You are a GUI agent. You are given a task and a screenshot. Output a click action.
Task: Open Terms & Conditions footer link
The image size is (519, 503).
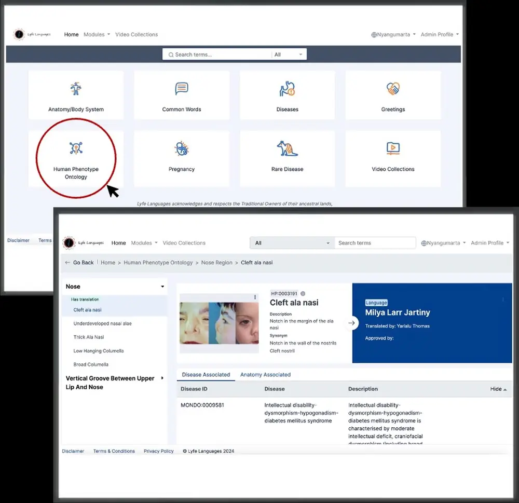coord(114,451)
